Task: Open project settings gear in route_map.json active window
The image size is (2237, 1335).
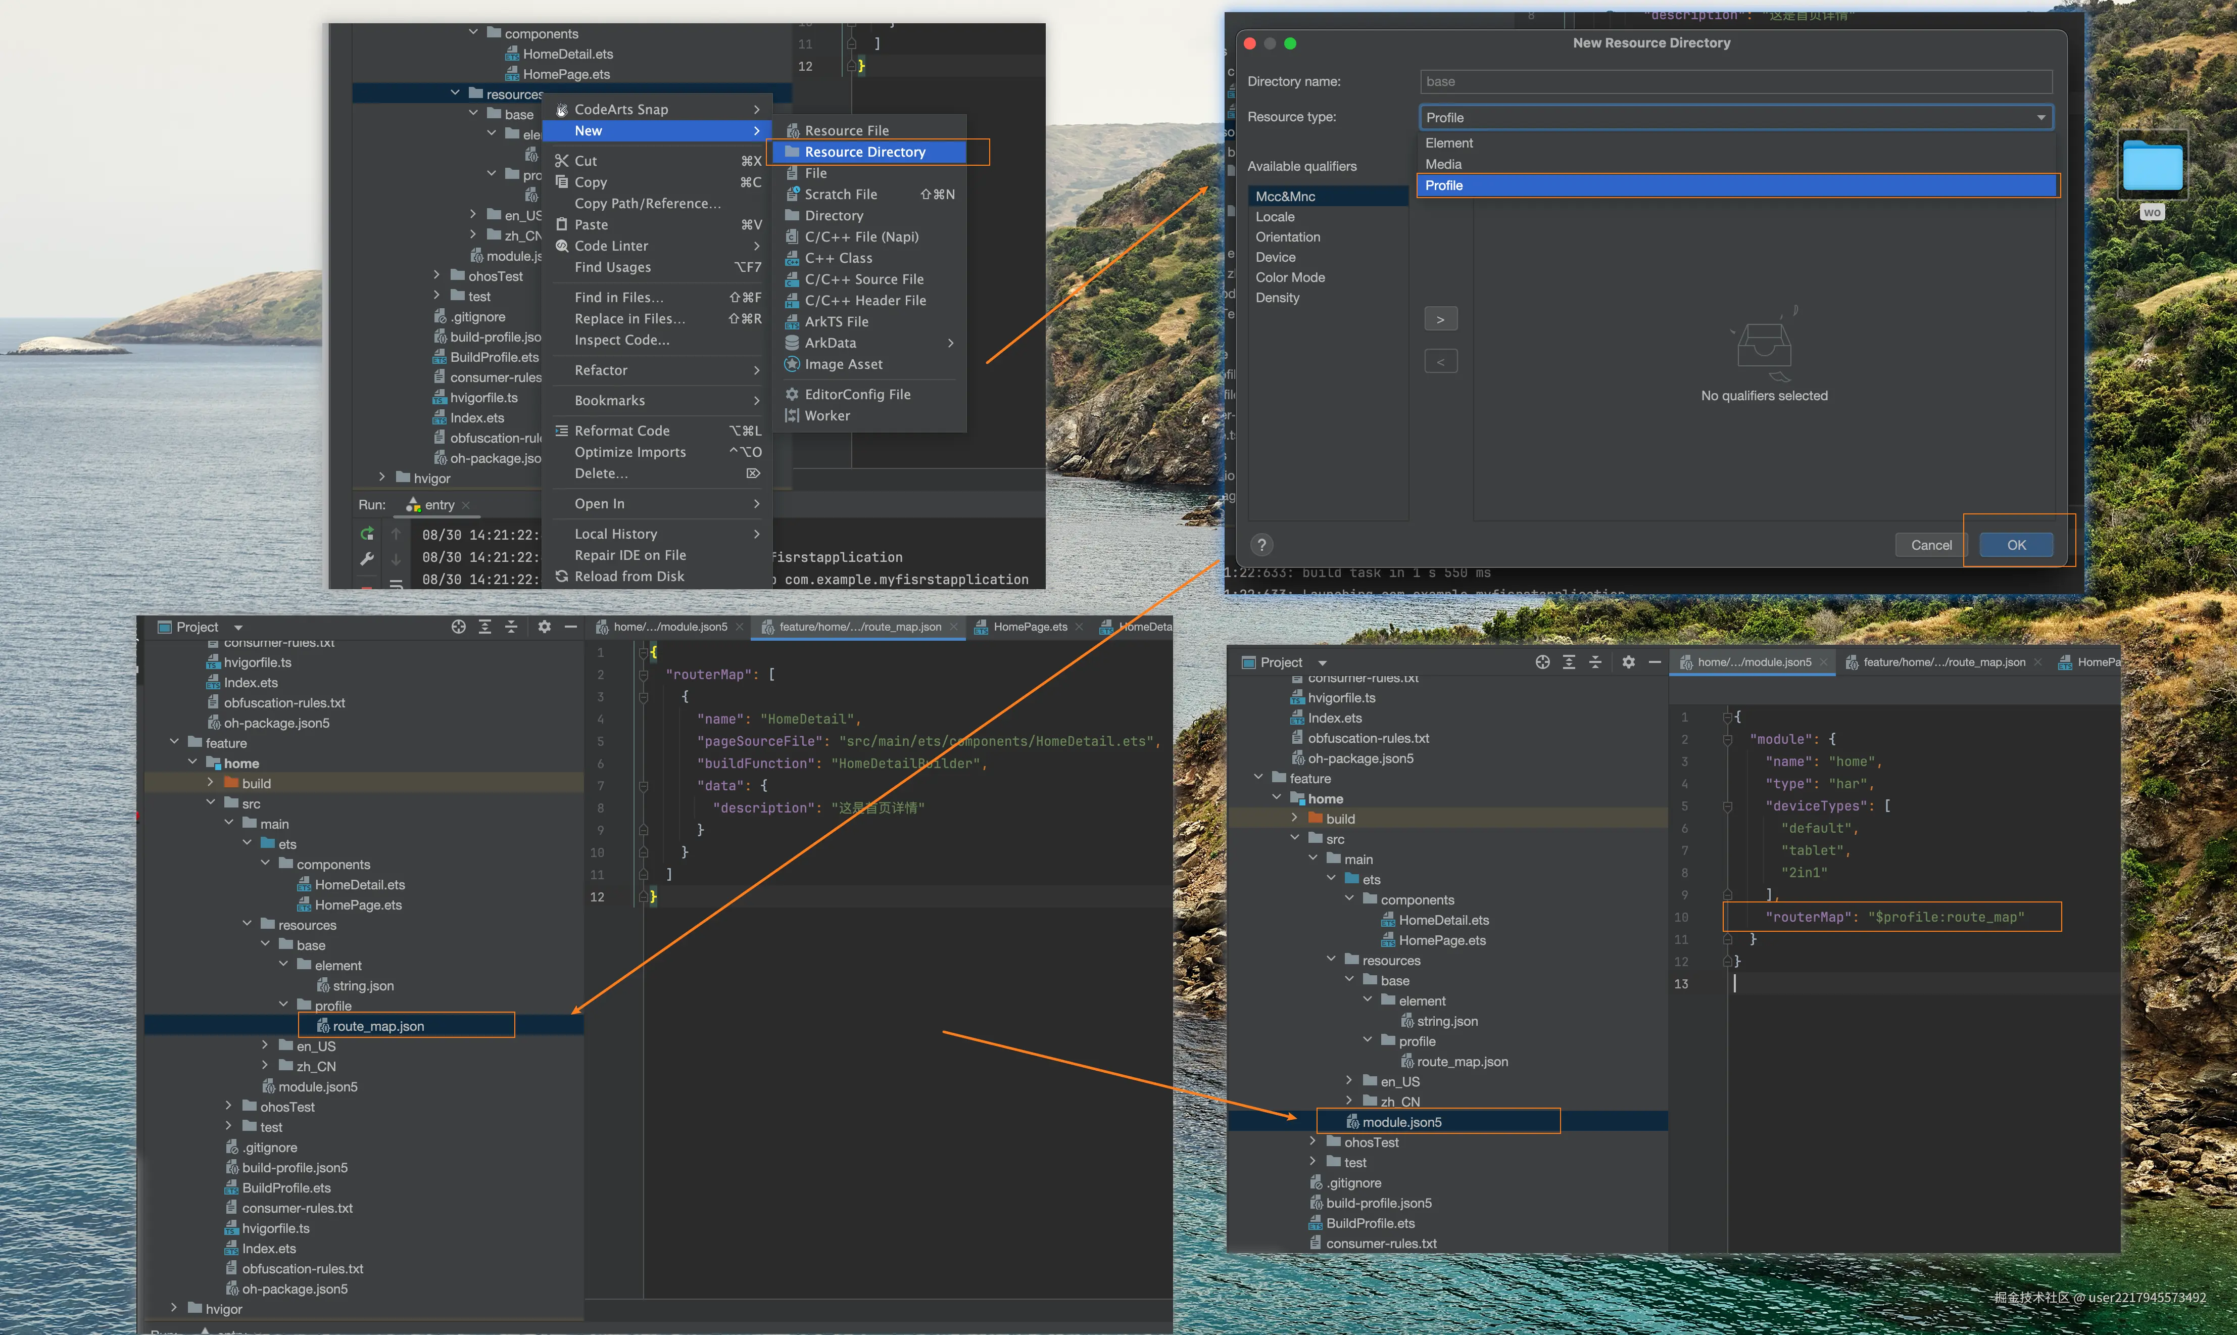Action: coord(544,627)
